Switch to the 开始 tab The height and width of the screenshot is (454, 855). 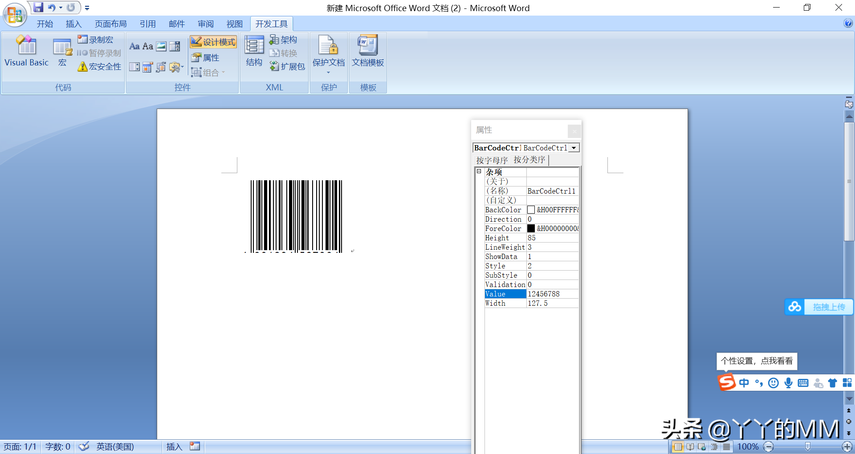pos(45,24)
